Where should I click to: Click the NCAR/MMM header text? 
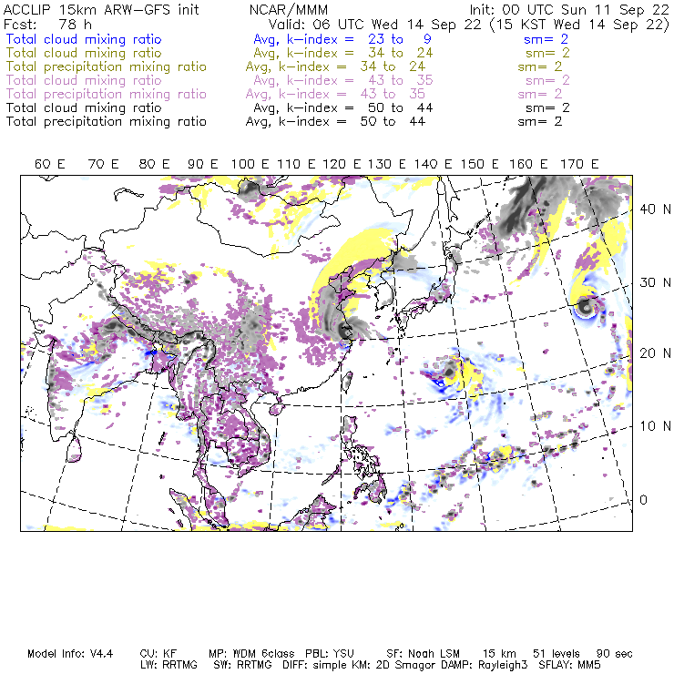tap(289, 9)
